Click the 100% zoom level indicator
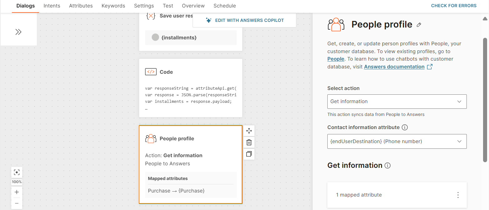The width and height of the screenshot is (489, 210). pos(17,182)
